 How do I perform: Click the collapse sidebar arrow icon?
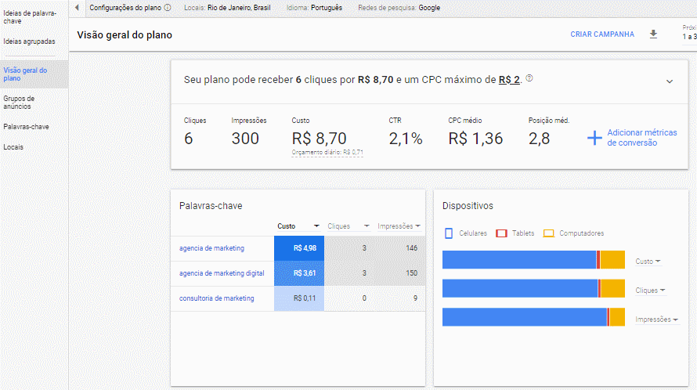click(x=77, y=8)
